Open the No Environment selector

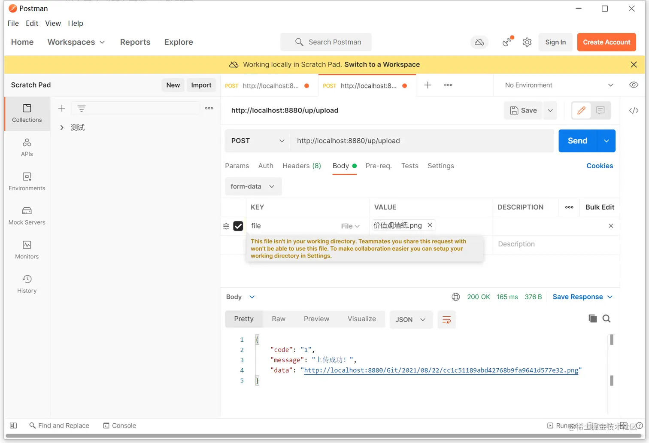coord(558,85)
